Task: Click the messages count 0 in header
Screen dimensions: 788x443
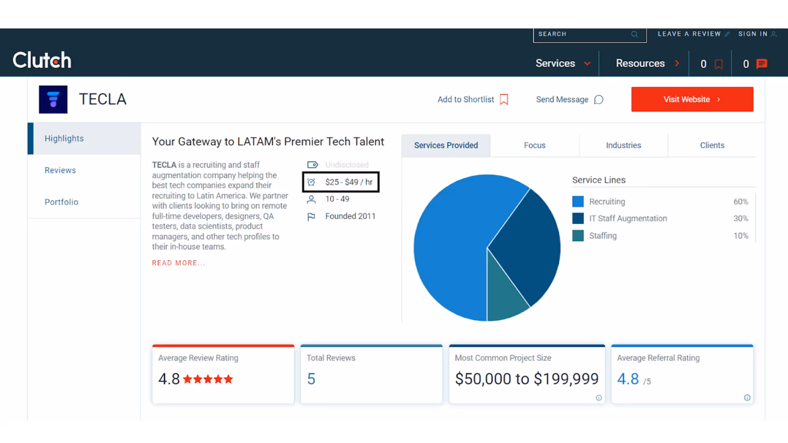Action: (x=746, y=64)
